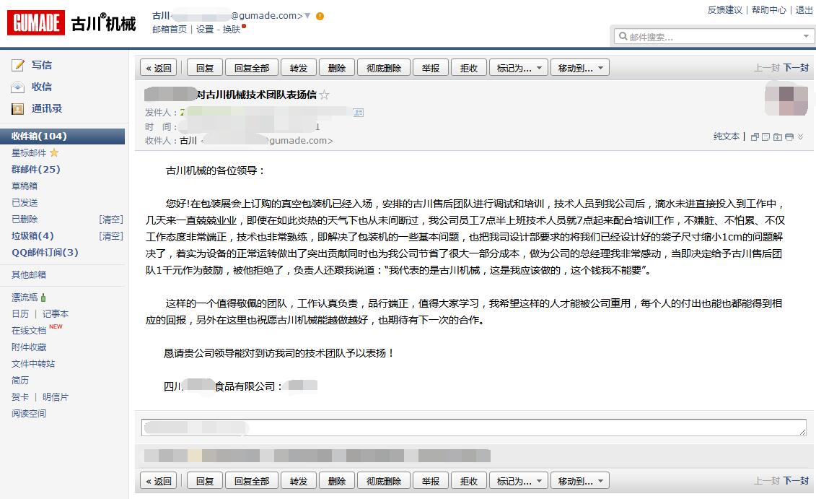
Task: Click 删除 in the top toolbar
Action: coord(337,68)
